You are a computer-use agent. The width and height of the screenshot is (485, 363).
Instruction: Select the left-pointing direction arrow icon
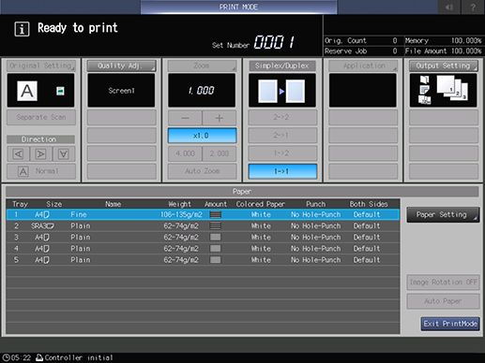[x=18, y=154]
